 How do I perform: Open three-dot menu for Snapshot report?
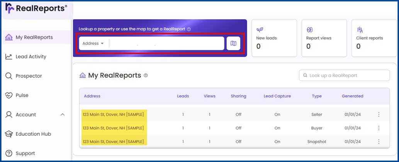379,142
